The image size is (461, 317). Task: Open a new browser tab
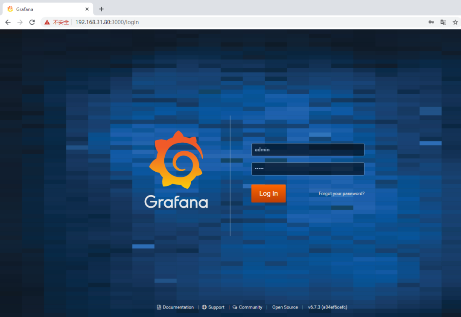point(102,9)
